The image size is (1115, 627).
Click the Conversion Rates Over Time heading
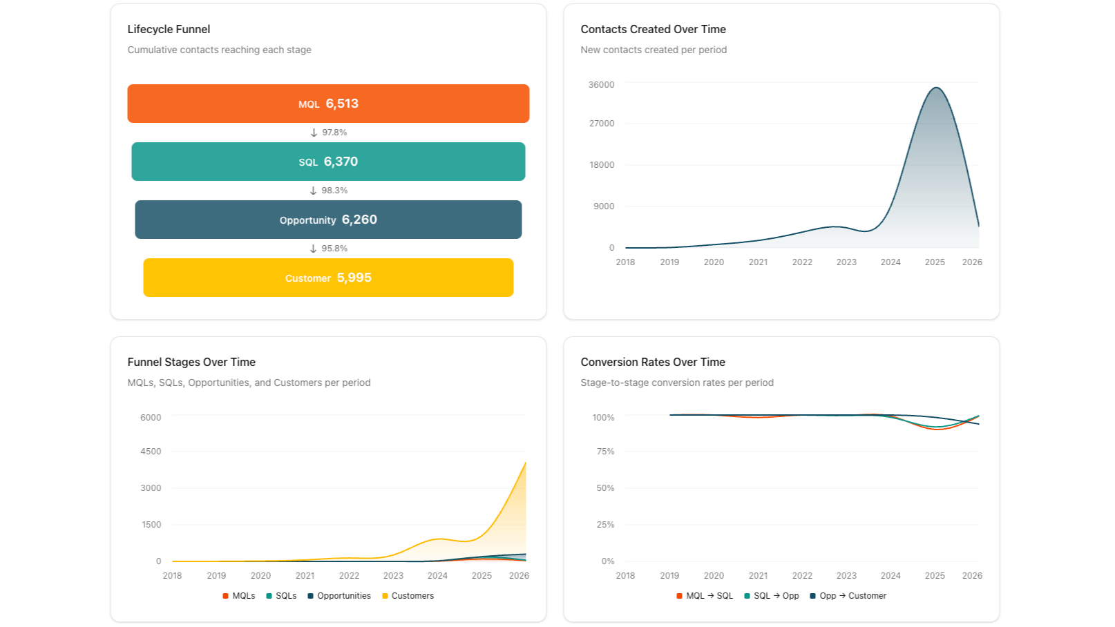click(x=653, y=362)
